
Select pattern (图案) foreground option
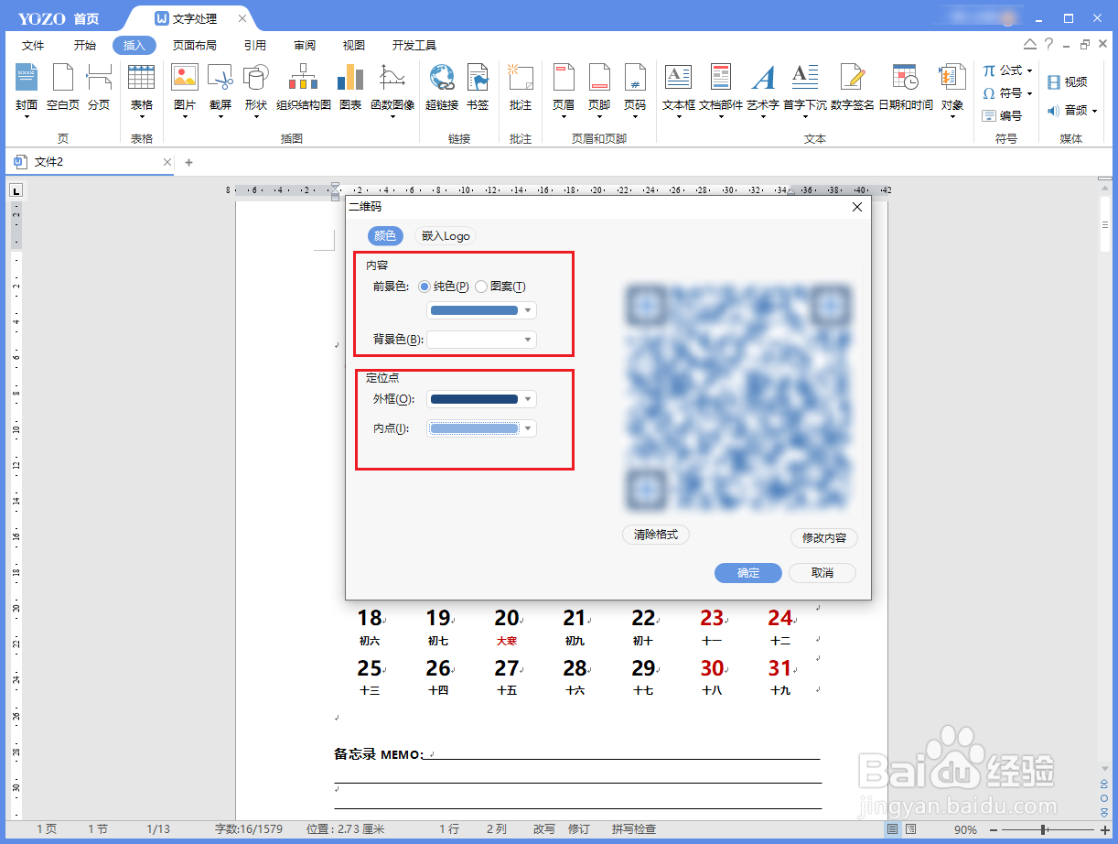(x=500, y=287)
